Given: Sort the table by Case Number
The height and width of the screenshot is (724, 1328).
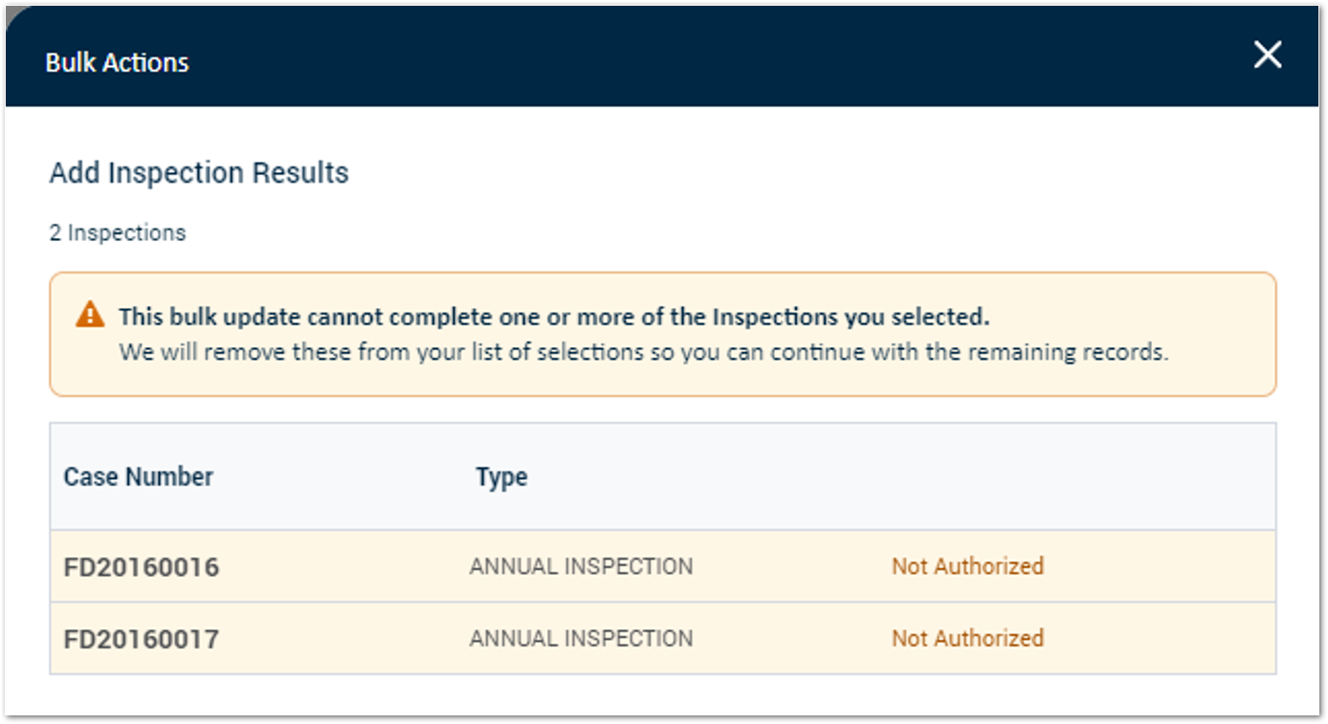Looking at the screenshot, I should point(139,476).
